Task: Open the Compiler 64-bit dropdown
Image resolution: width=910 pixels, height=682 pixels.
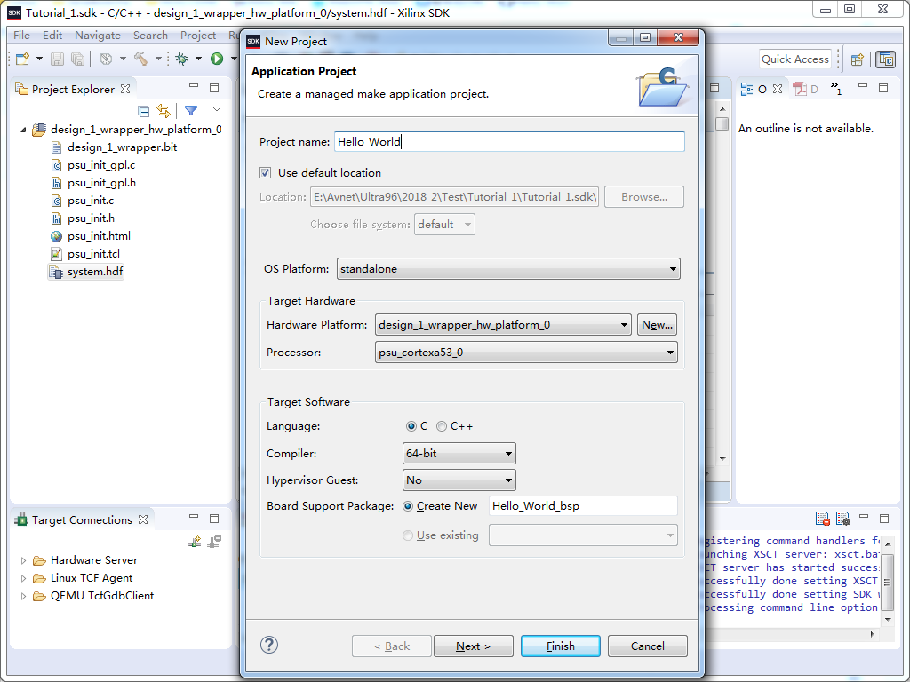Action: pyautogui.click(x=459, y=454)
